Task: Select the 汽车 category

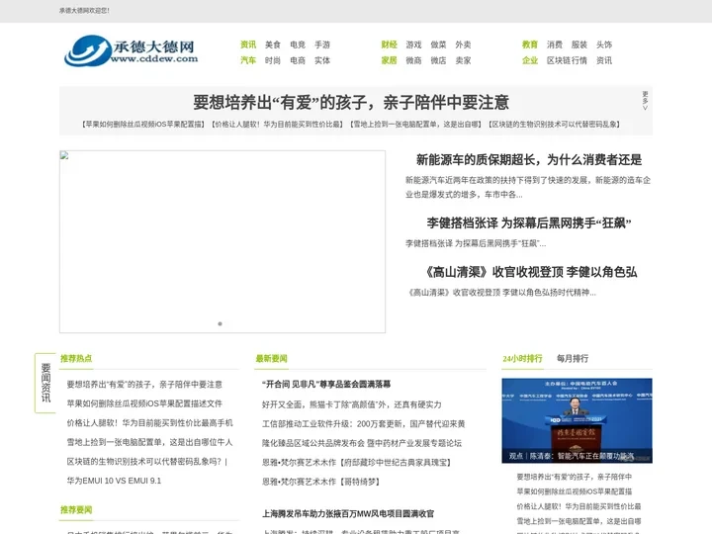Action: pyautogui.click(x=248, y=60)
